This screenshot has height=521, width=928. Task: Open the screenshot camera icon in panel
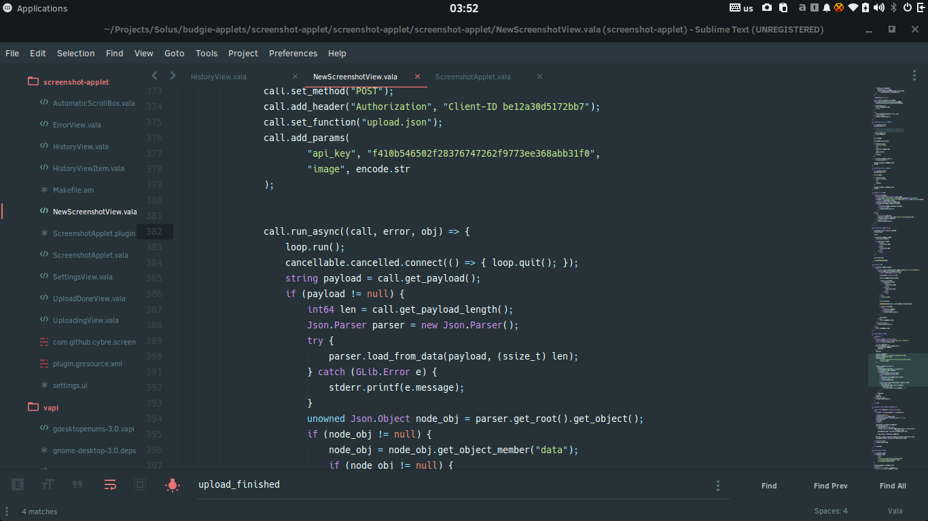tap(767, 8)
